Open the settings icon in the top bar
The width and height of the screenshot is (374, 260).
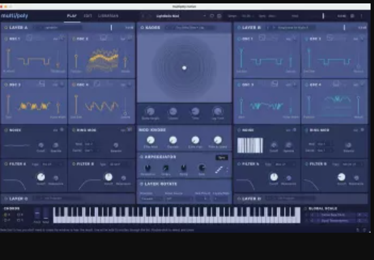352,16
